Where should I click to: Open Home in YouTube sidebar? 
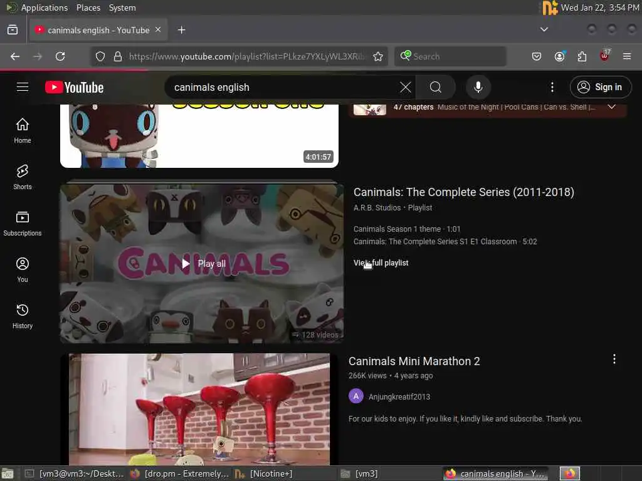[23, 130]
